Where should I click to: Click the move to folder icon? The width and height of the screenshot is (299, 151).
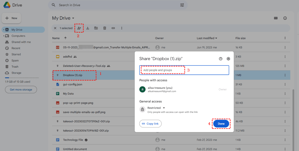click(96, 28)
